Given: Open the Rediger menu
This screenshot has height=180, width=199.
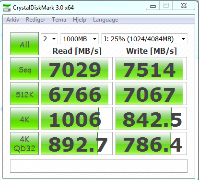Looking at the screenshot, I should point(35,20).
